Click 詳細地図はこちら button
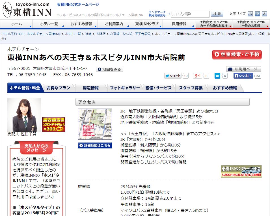 [x=95, y=146]
